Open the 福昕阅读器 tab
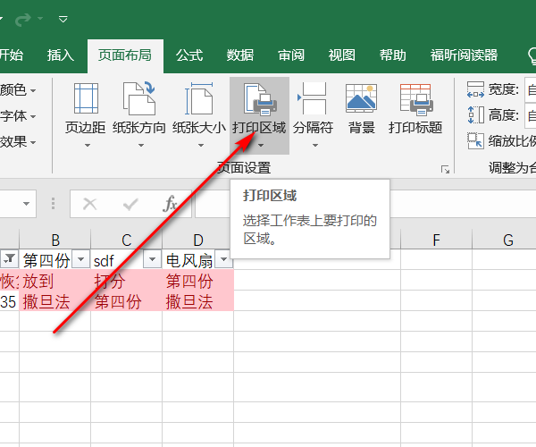Image resolution: width=536 pixels, height=447 pixels. (x=464, y=55)
